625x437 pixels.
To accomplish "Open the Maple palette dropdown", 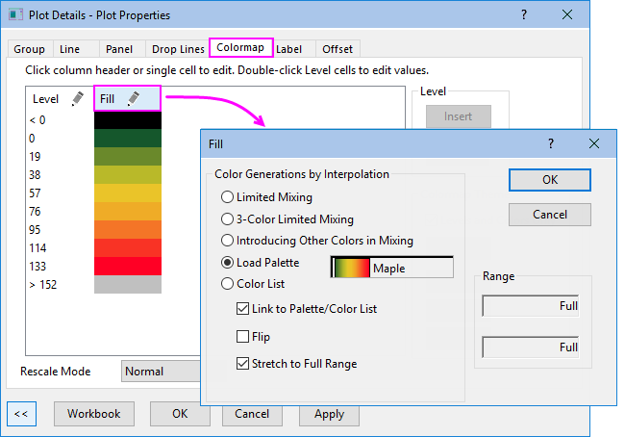I will [391, 268].
